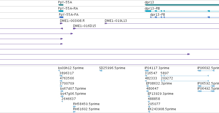Click the 3896317 feature label
The image size is (219, 113).
coord(66,73)
